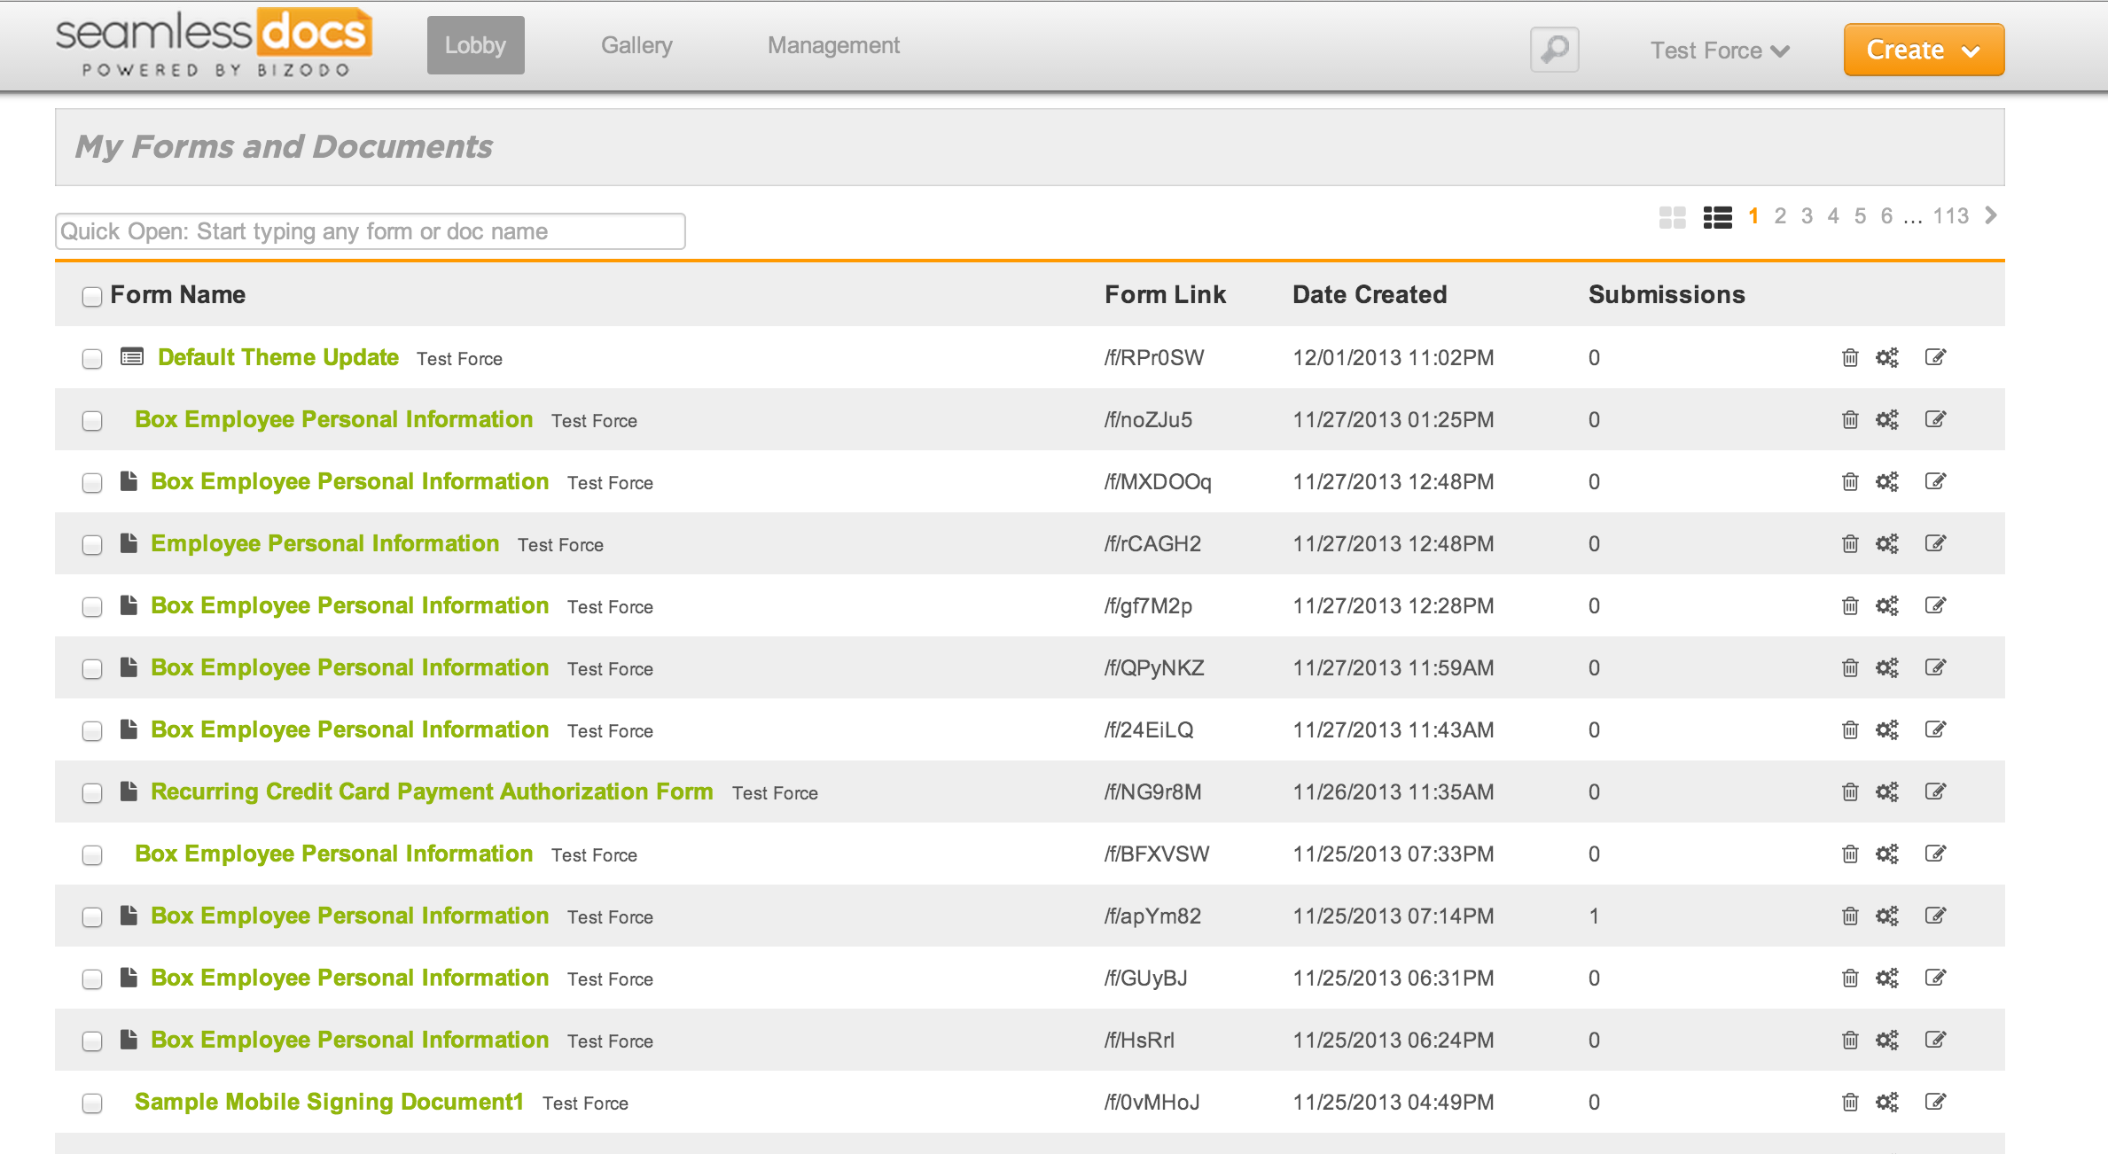Viewport: 2108px width, 1154px height.
Task: Delete Default Theme Update using trash icon
Action: point(1849,357)
